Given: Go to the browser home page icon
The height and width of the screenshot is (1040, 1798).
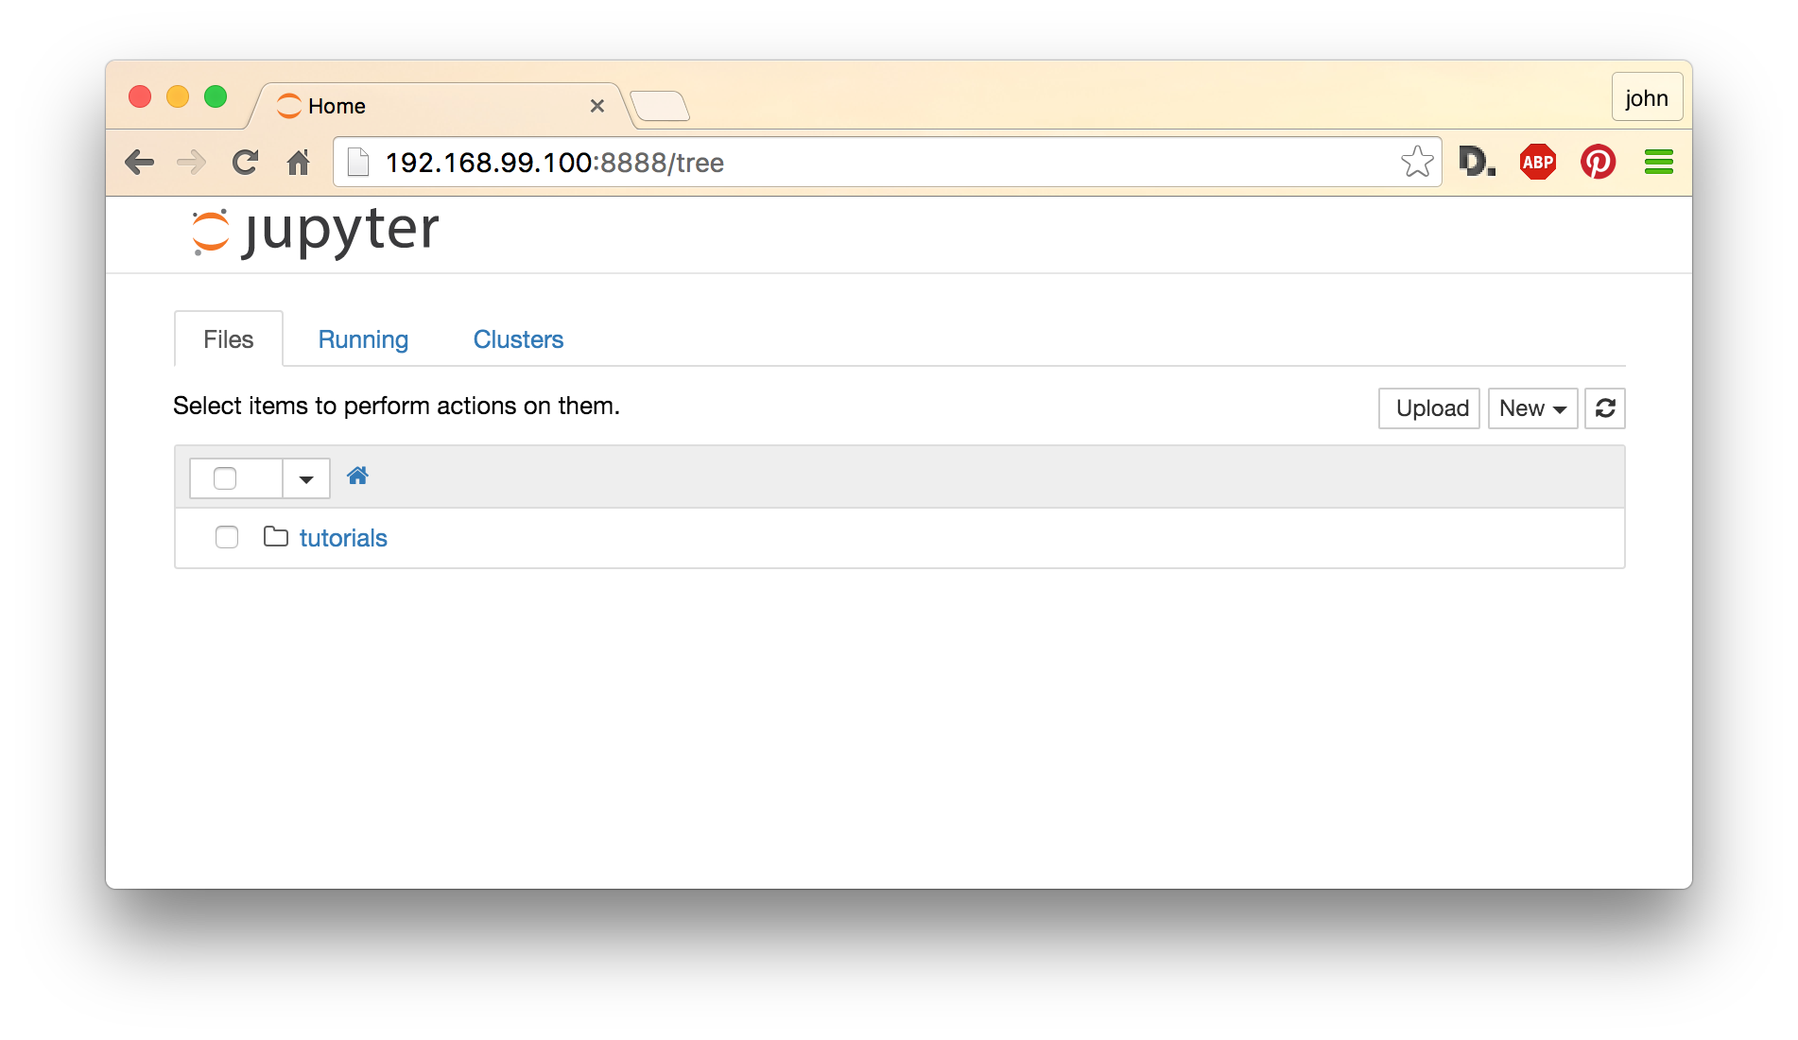Looking at the screenshot, I should [x=299, y=163].
